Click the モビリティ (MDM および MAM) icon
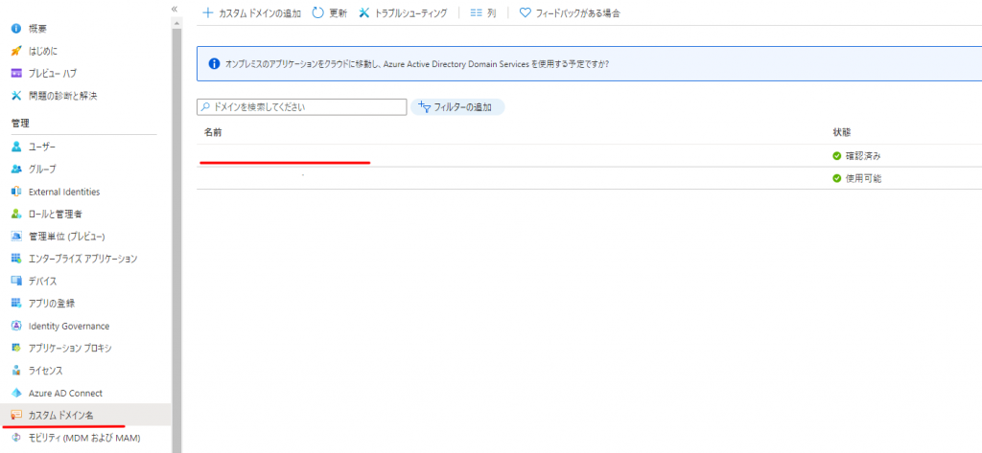982x453 pixels. point(17,438)
